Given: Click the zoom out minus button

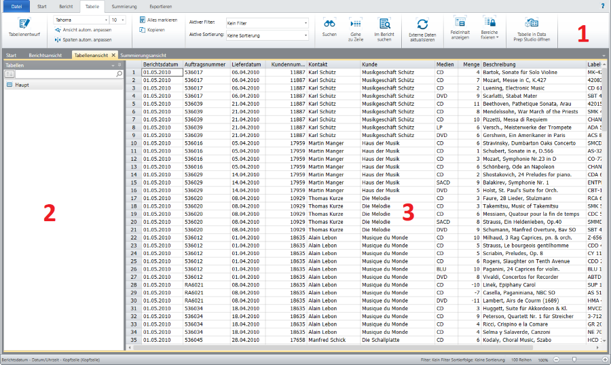Looking at the screenshot, I should pos(557,359).
